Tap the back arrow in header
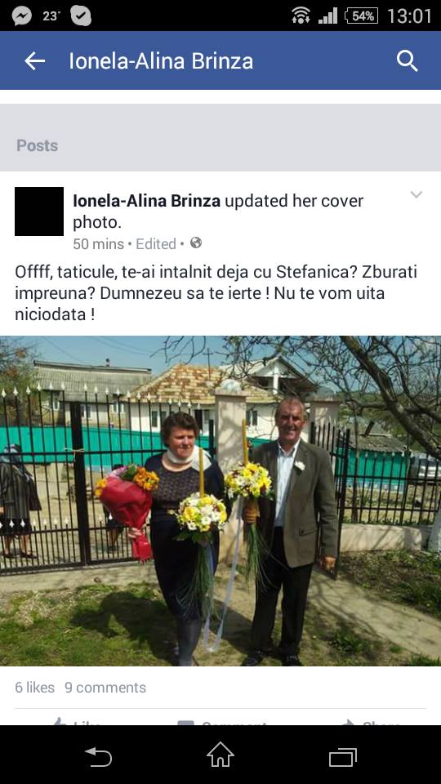This screenshot has width=441, height=784. pos(34,61)
